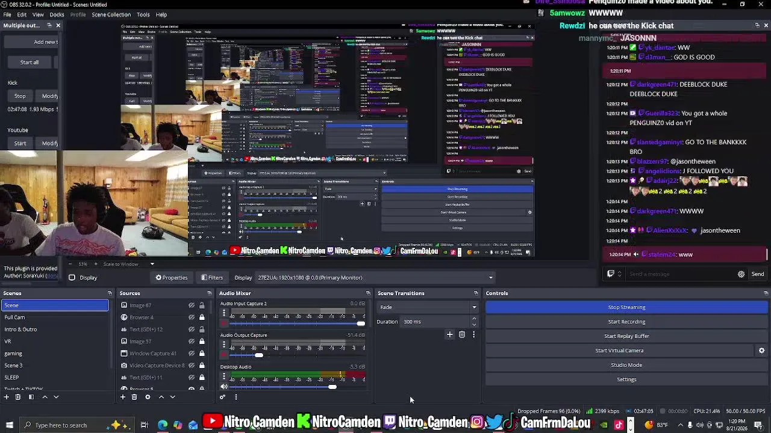The height and width of the screenshot is (433, 771).
Task: Change transition duration with the stepper arrows
Action: [x=475, y=322]
